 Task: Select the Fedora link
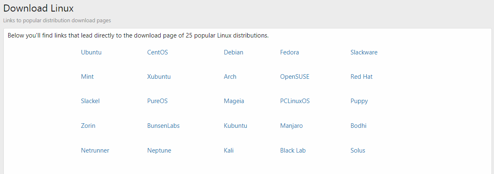point(289,52)
